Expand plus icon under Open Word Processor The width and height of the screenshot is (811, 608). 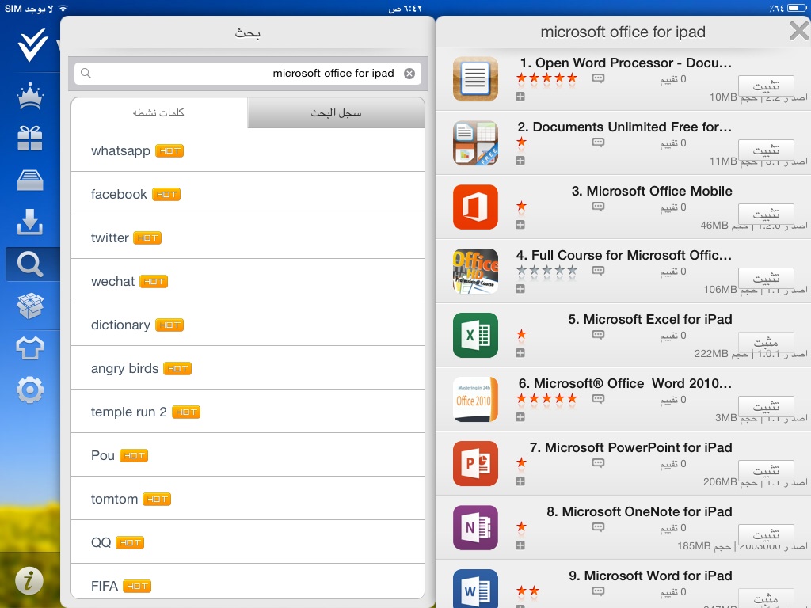[520, 97]
